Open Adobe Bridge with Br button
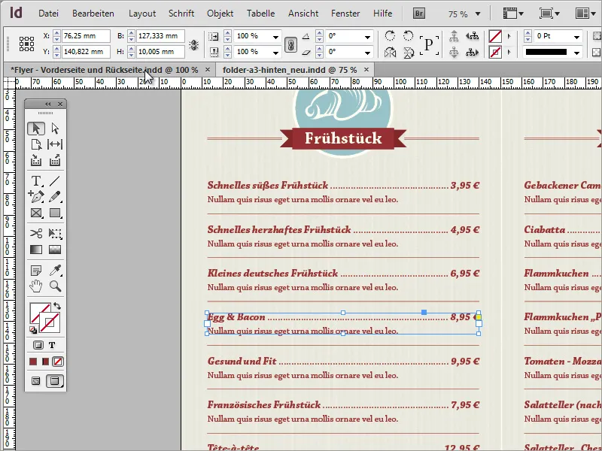The height and width of the screenshot is (451, 602). [x=419, y=14]
